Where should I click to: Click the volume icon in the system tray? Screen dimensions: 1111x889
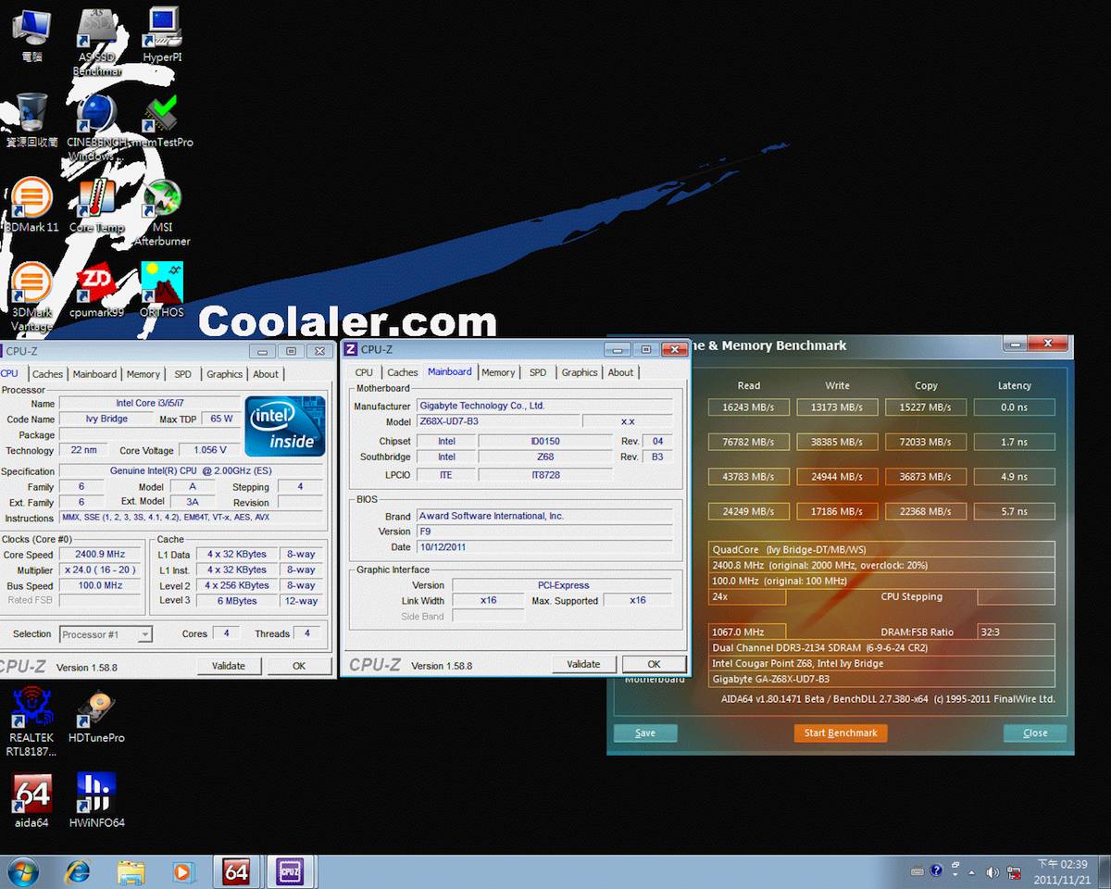992,871
